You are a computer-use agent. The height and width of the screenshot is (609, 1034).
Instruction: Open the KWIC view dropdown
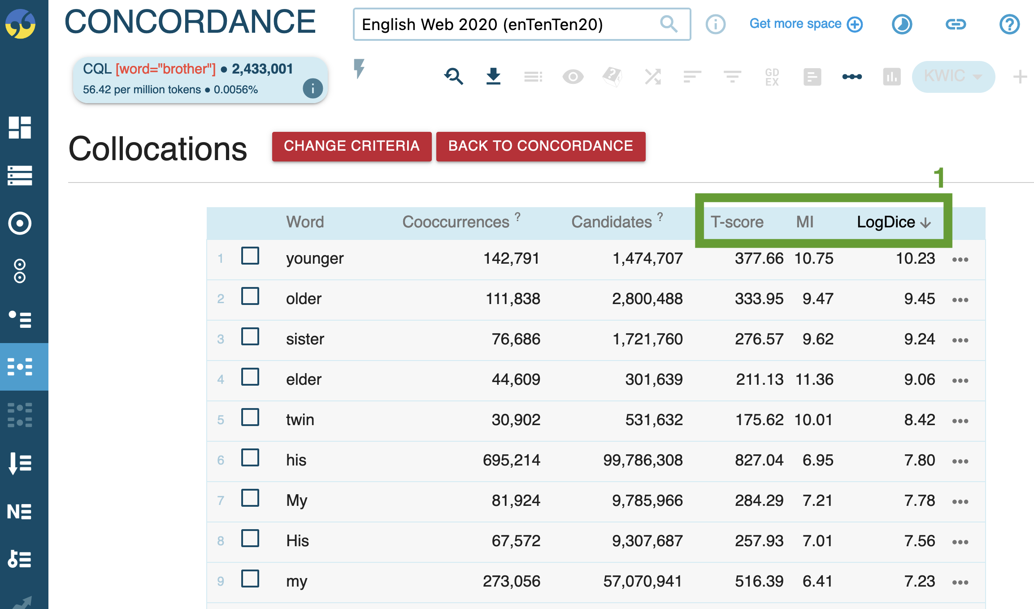953,77
